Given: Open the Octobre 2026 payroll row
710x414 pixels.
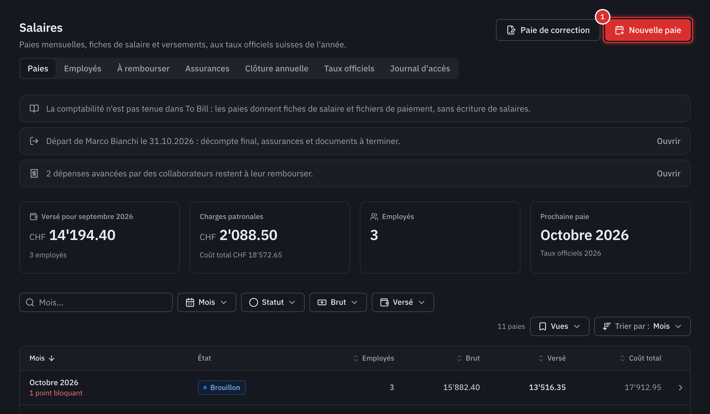Looking at the screenshot, I should (x=355, y=388).
